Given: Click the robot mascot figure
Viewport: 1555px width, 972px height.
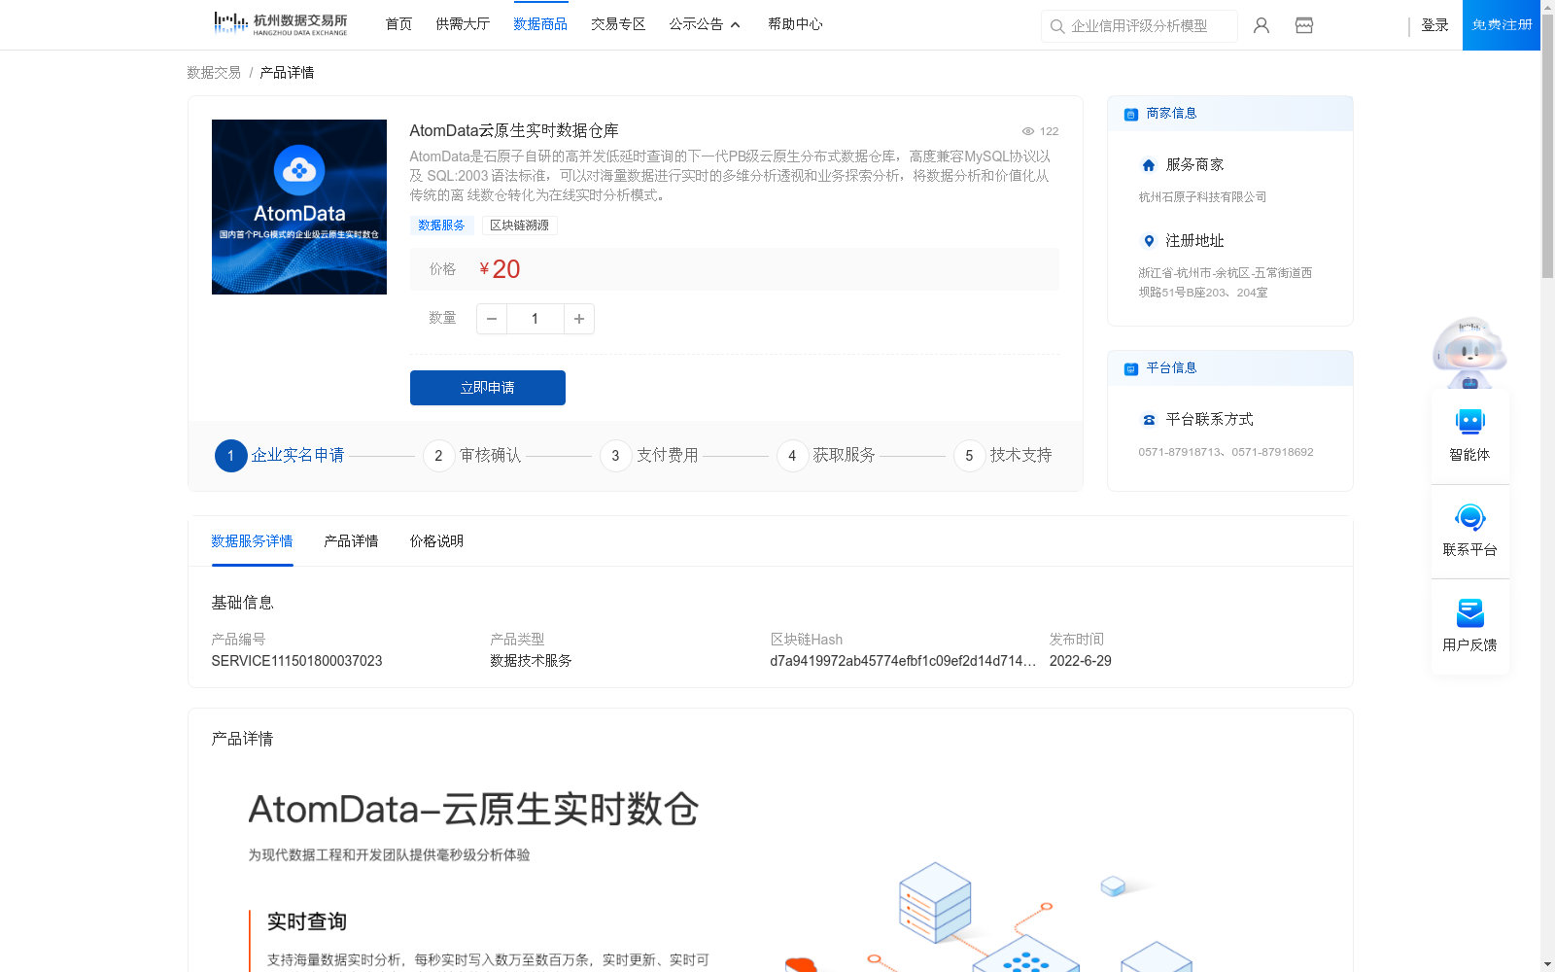Looking at the screenshot, I should [x=1469, y=353].
